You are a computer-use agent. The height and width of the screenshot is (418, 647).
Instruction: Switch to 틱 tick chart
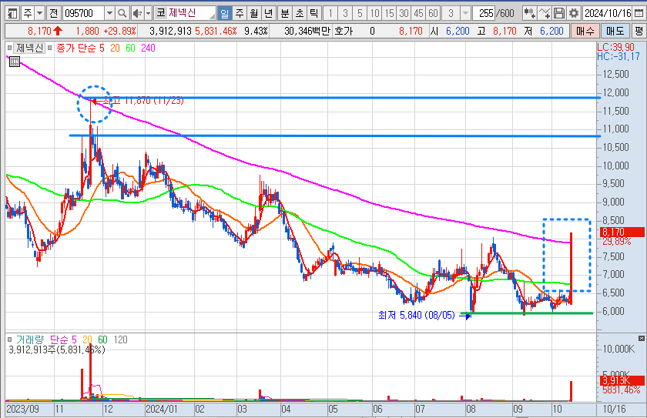point(314,14)
